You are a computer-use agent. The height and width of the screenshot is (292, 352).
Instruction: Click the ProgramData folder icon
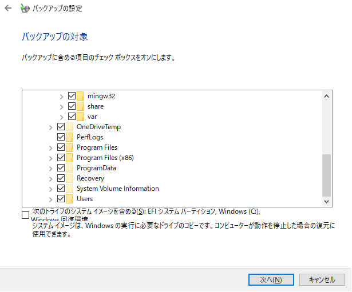[x=69, y=168]
